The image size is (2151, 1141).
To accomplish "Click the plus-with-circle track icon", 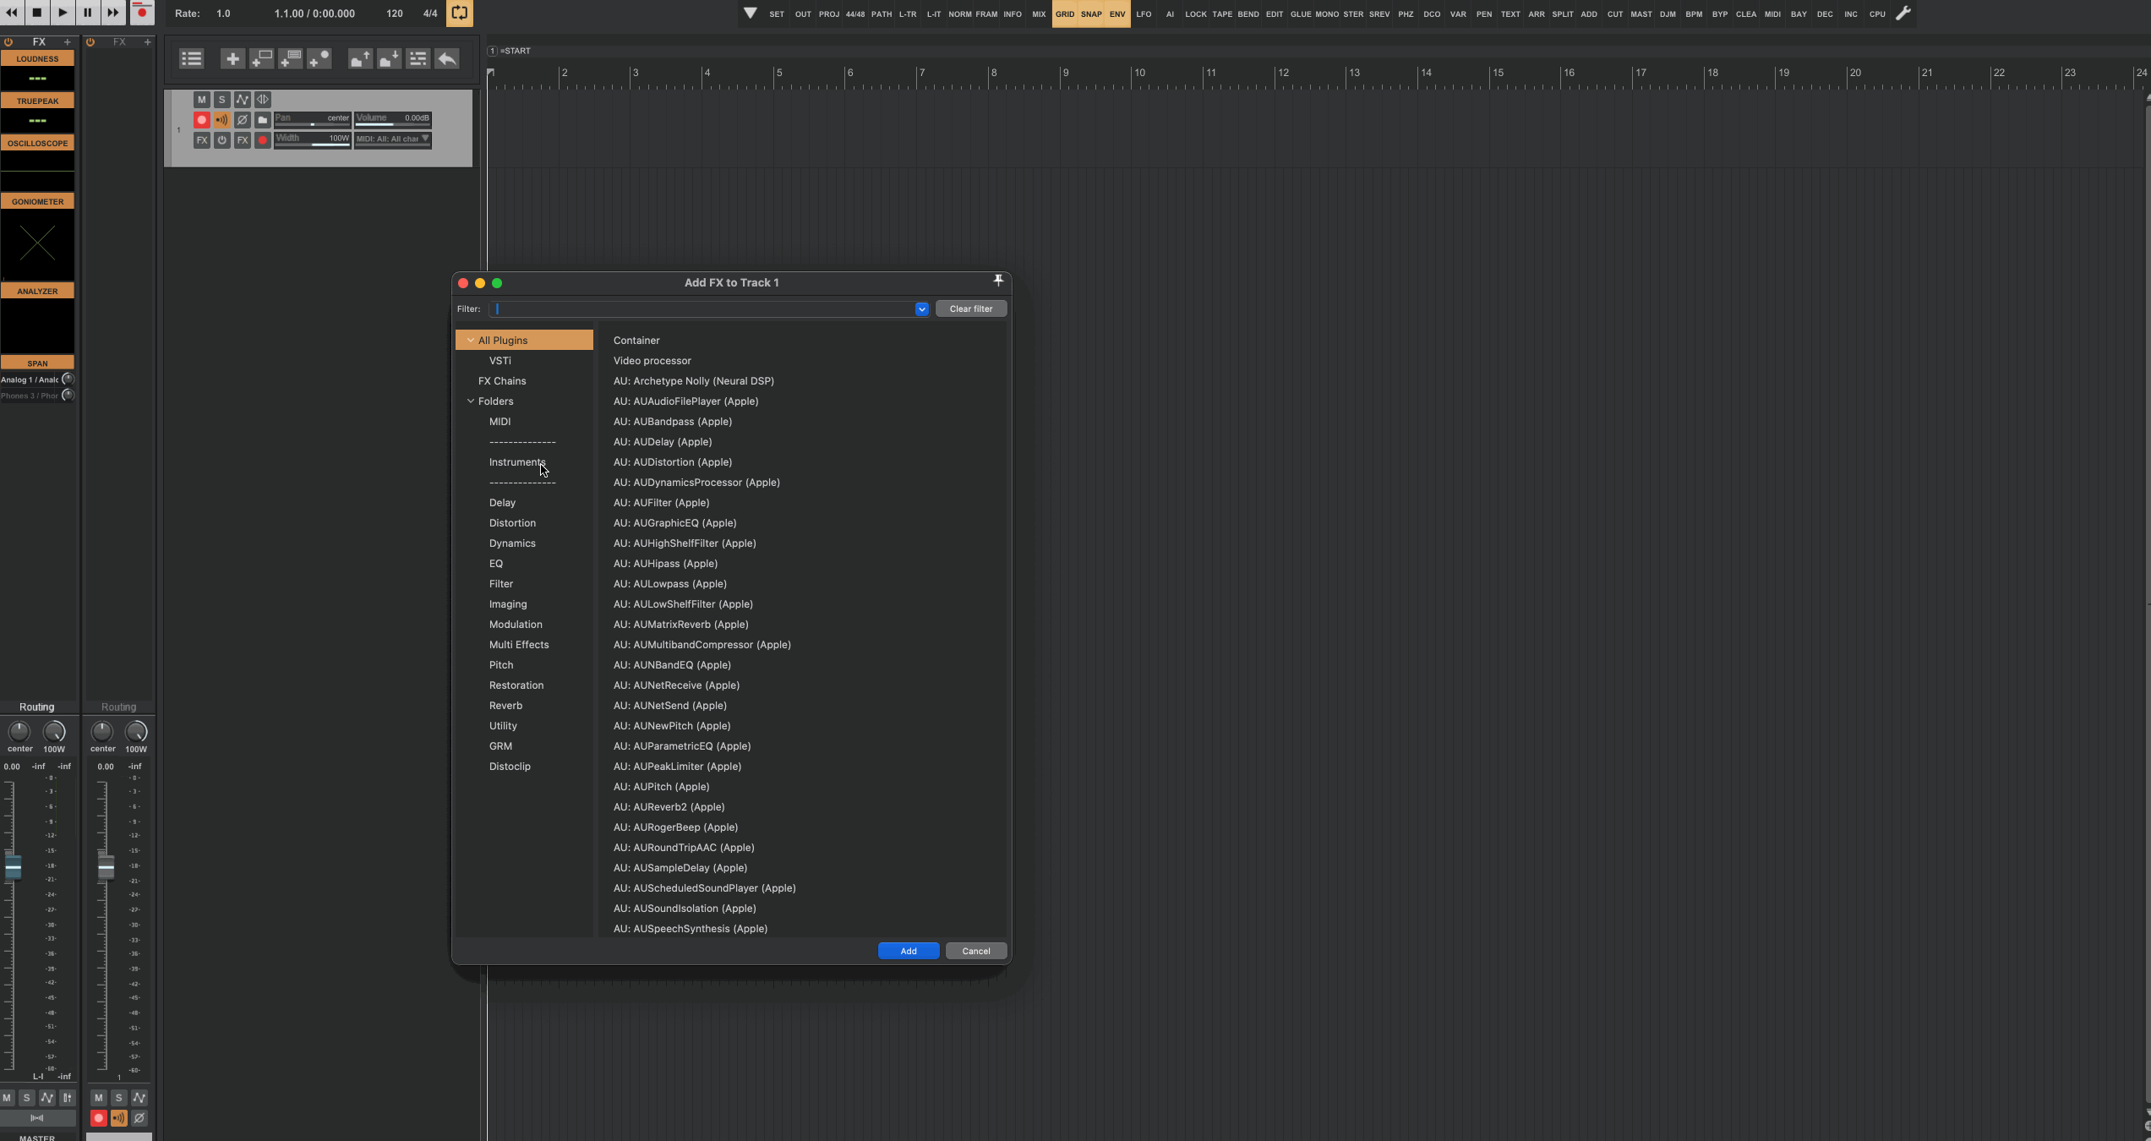I will click(319, 58).
